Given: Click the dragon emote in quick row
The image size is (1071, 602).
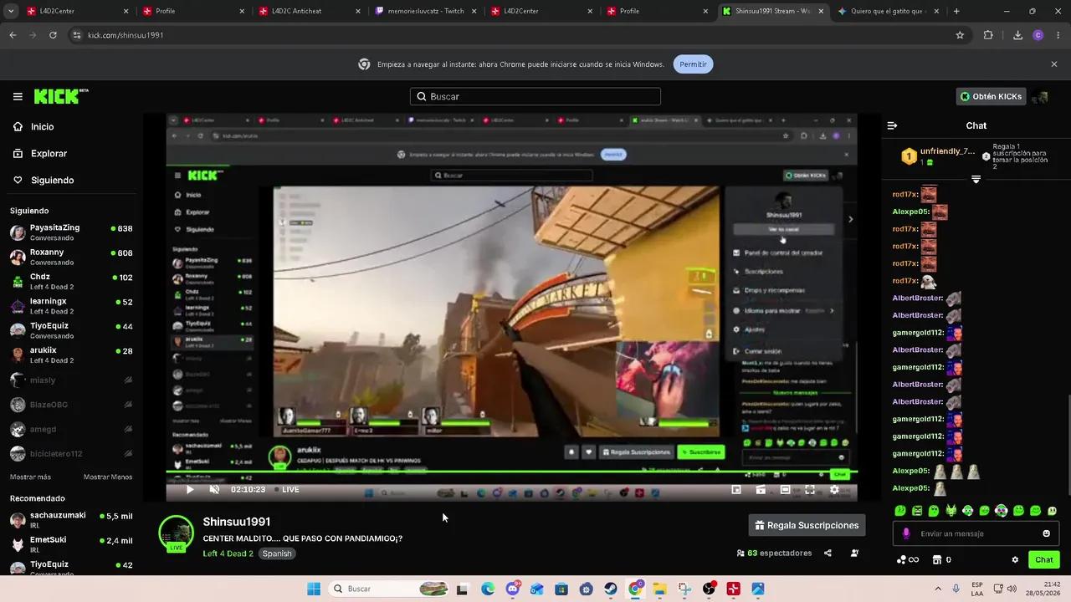Looking at the screenshot, I should pyautogui.click(x=951, y=510).
